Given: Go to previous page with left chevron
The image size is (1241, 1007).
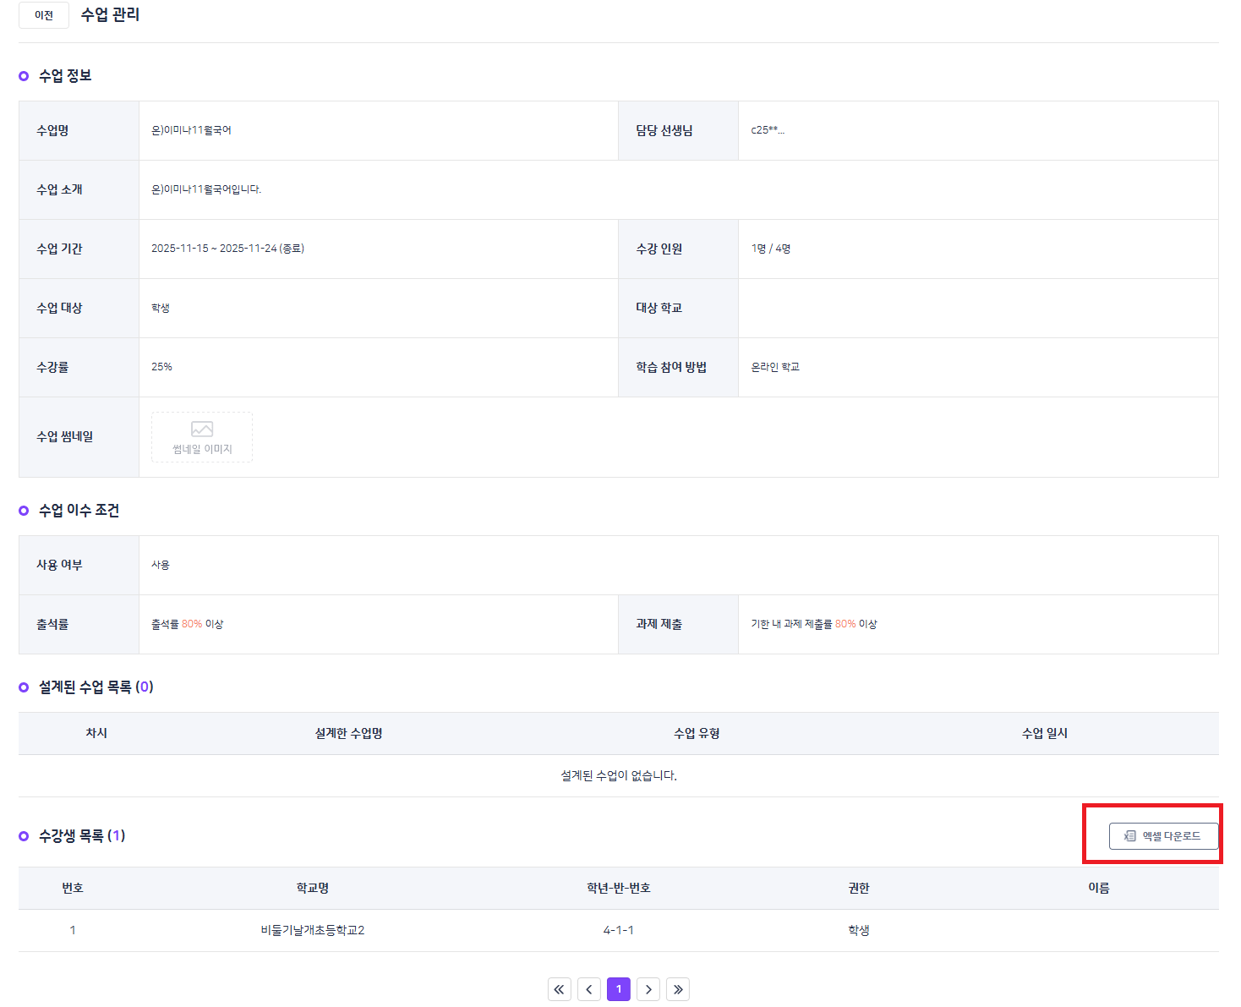Looking at the screenshot, I should point(589,989).
